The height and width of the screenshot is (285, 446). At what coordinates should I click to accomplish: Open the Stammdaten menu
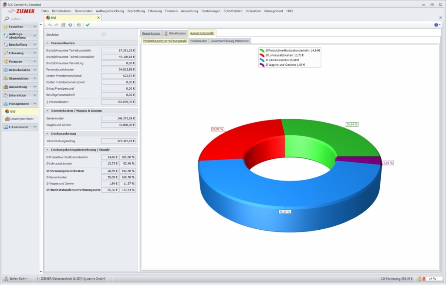pyautogui.click(x=83, y=11)
